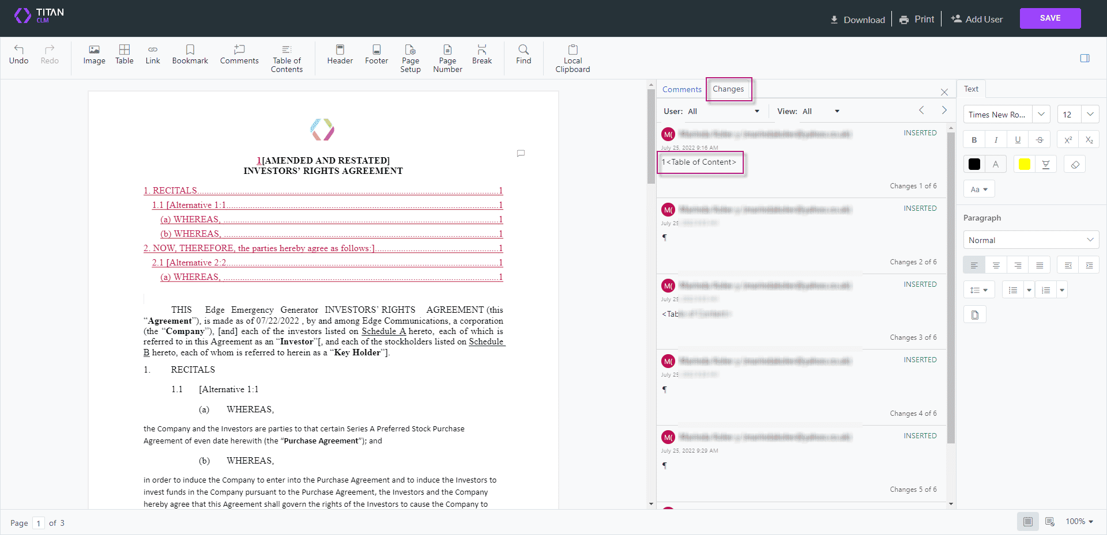The width and height of the screenshot is (1107, 535).
Task: Click the SAVE button
Action: click(1050, 18)
